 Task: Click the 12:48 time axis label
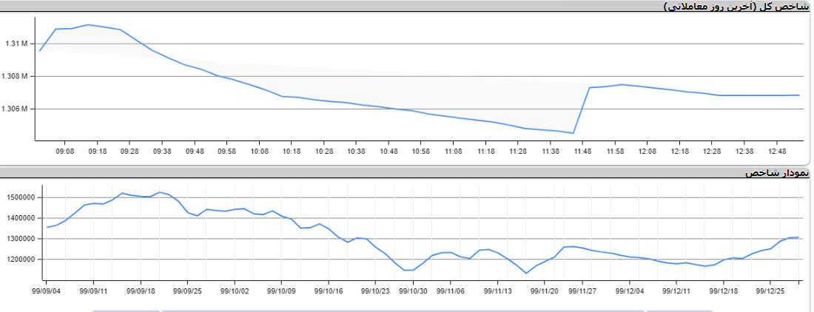click(776, 151)
